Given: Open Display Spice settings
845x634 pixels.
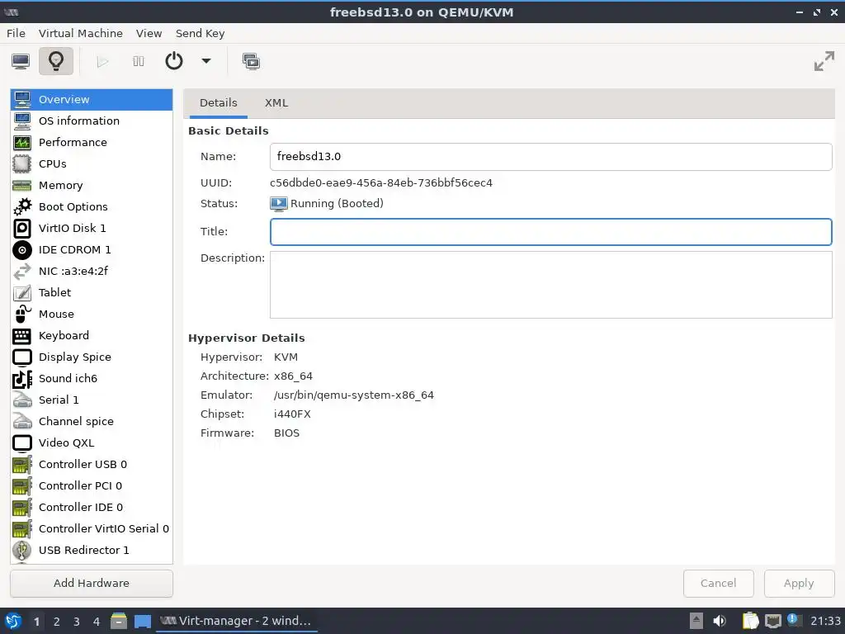Looking at the screenshot, I should tap(92, 357).
